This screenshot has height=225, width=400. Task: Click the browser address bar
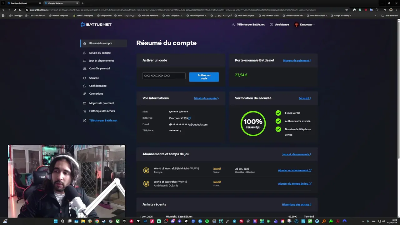click(x=187, y=10)
